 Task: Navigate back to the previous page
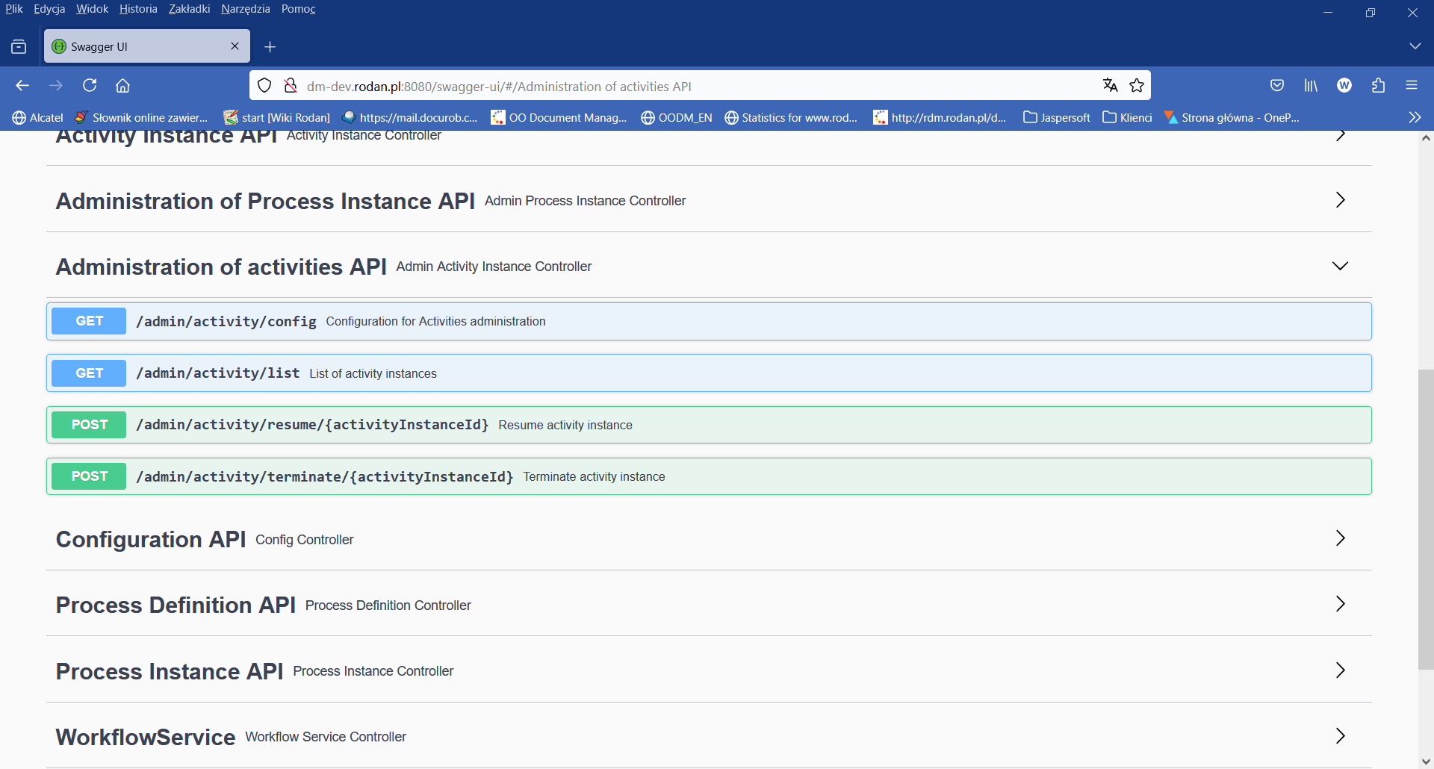(x=22, y=85)
